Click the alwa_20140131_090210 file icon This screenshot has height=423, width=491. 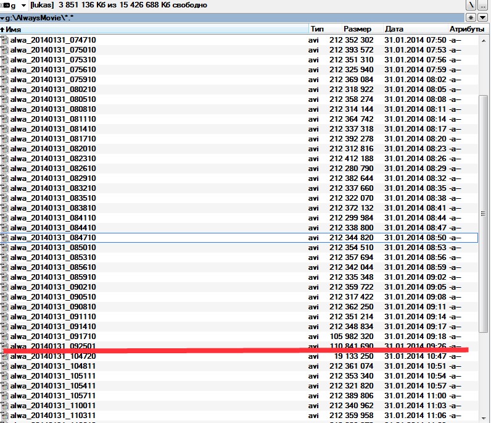(x=5, y=287)
